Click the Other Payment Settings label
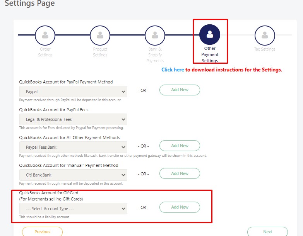This screenshot has height=236, width=303. click(210, 54)
